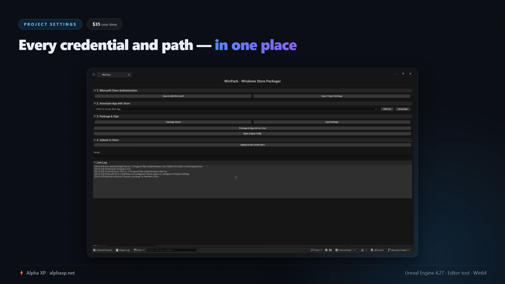Run Package & Sign (All-in-One)
This screenshot has height=284, width=505.
click(x=252, y=128)
